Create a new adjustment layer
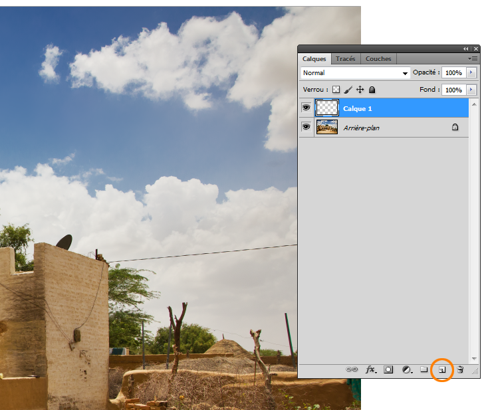 (x=407, y=369)
